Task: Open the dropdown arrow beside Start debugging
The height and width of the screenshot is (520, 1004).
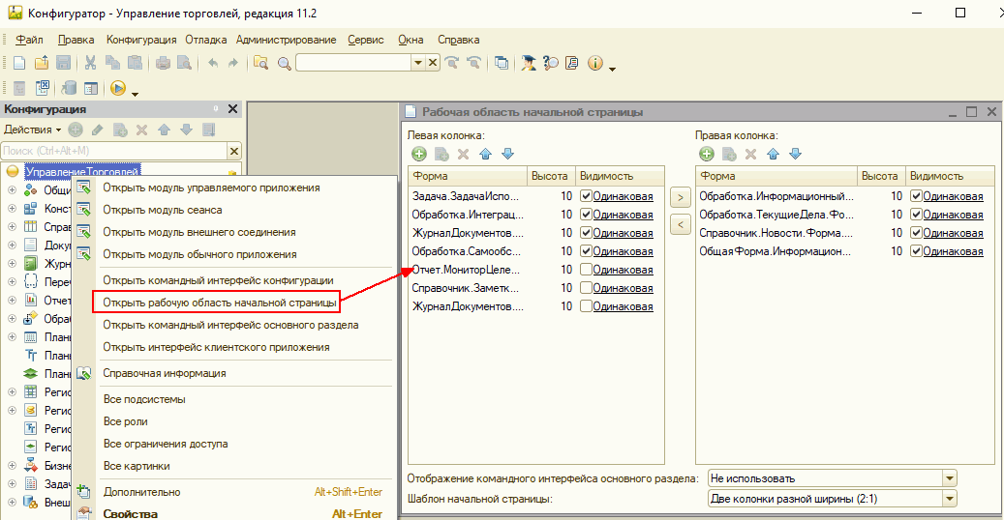Action: point(135,94)
